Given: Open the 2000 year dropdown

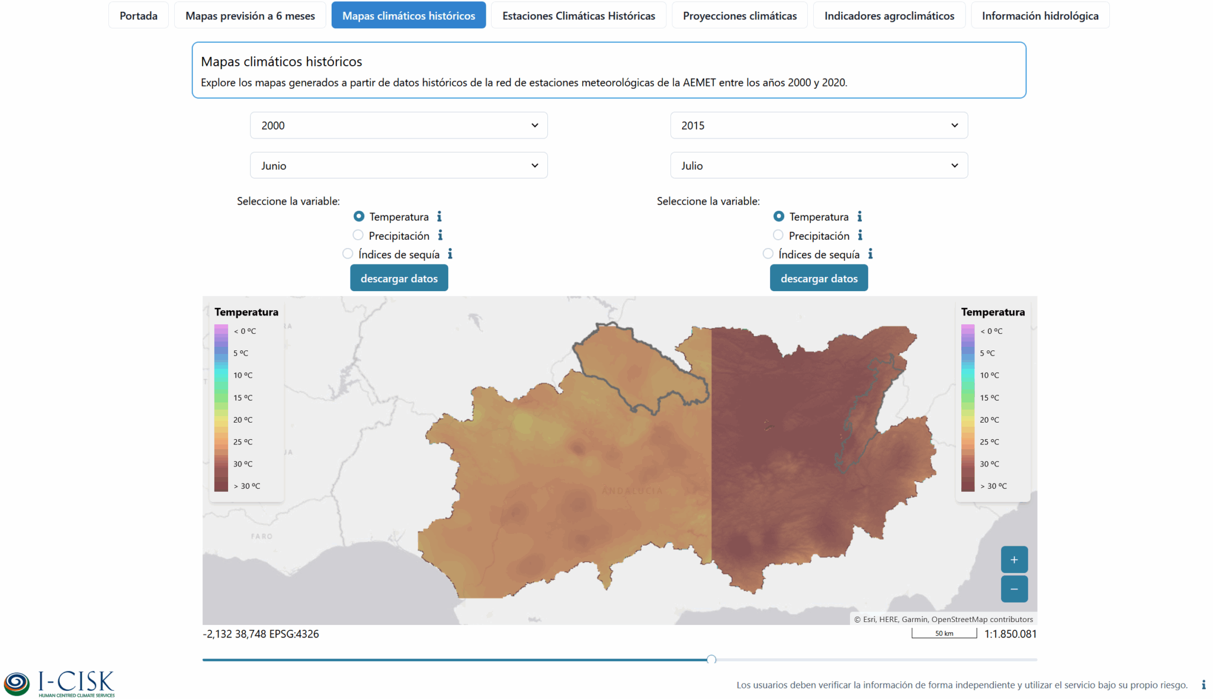Looking at the screenshot, I should [x=399, y=125].
